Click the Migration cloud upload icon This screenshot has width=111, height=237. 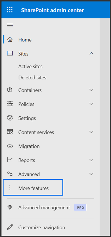[10, 146]
